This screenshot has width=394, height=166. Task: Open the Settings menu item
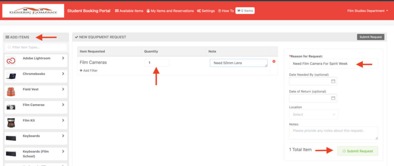206,11
